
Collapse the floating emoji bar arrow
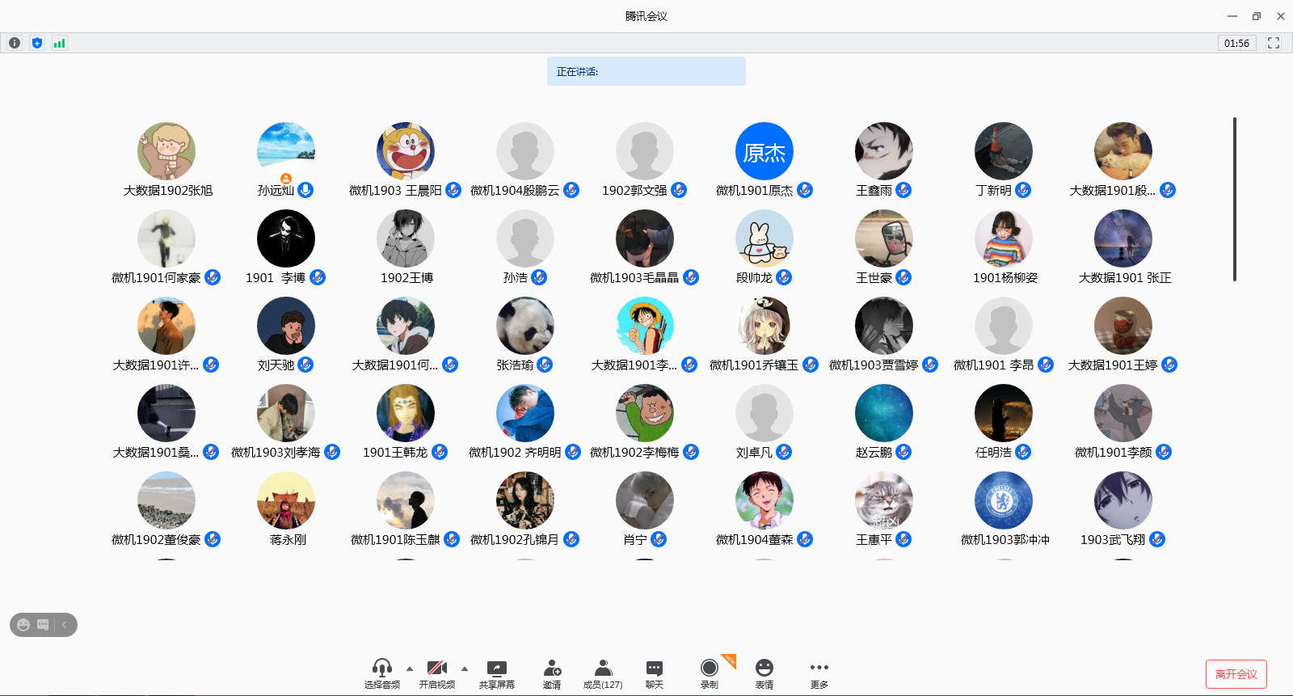(x=65, y=625)
